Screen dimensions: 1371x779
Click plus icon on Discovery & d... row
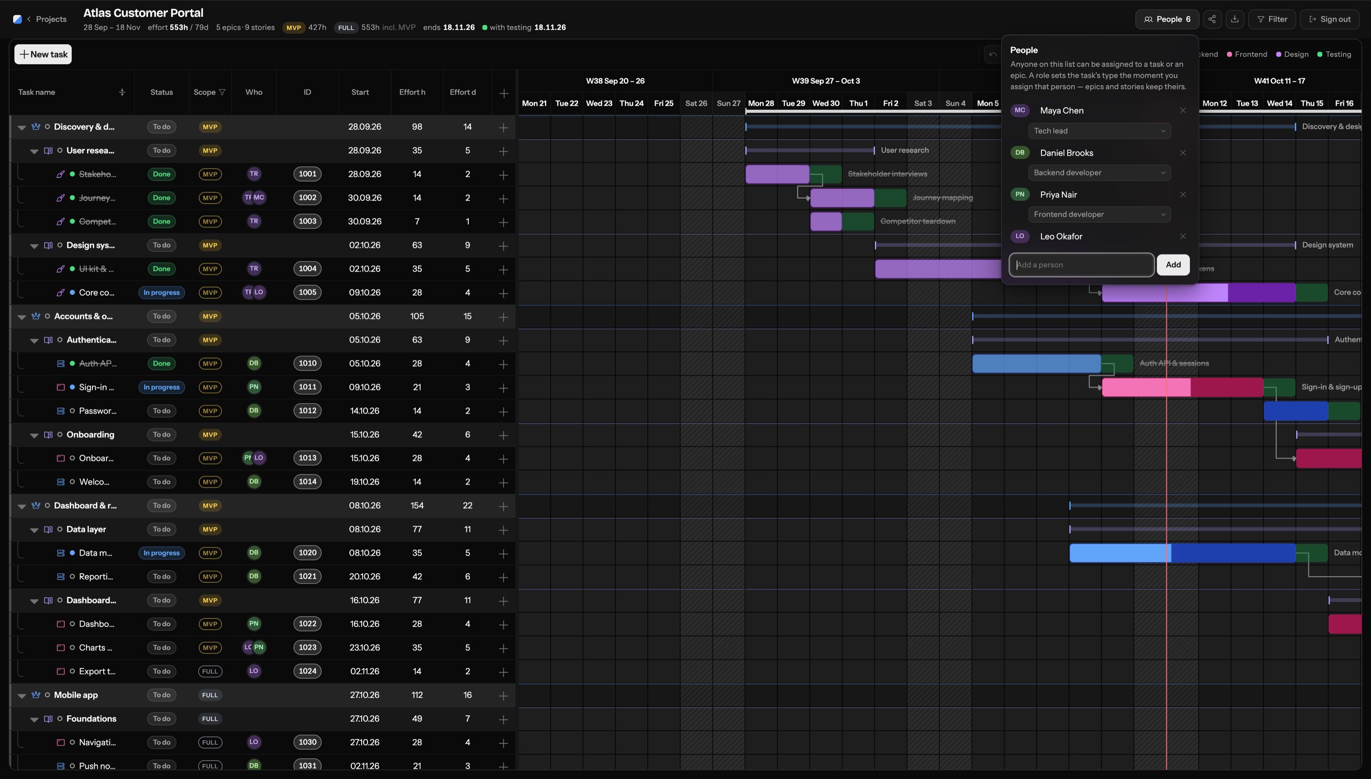tap(503, 127)
